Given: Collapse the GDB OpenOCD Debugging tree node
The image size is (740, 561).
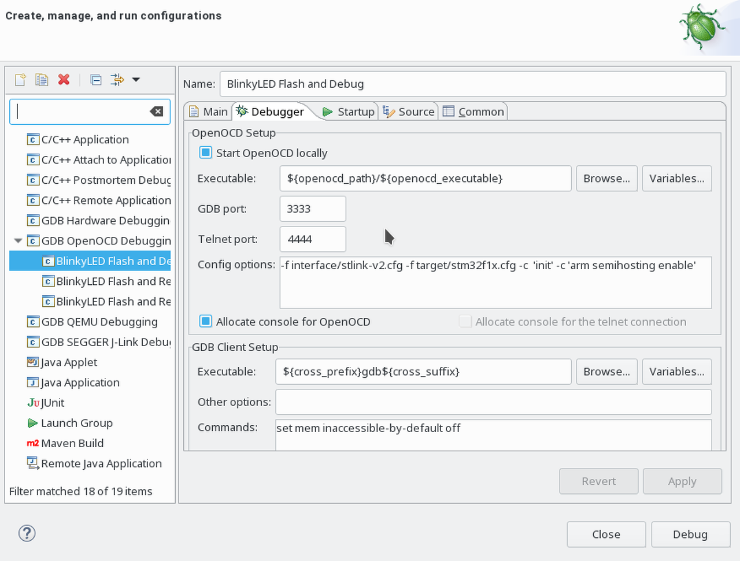Looking at the screenshot, I should 18,240.
